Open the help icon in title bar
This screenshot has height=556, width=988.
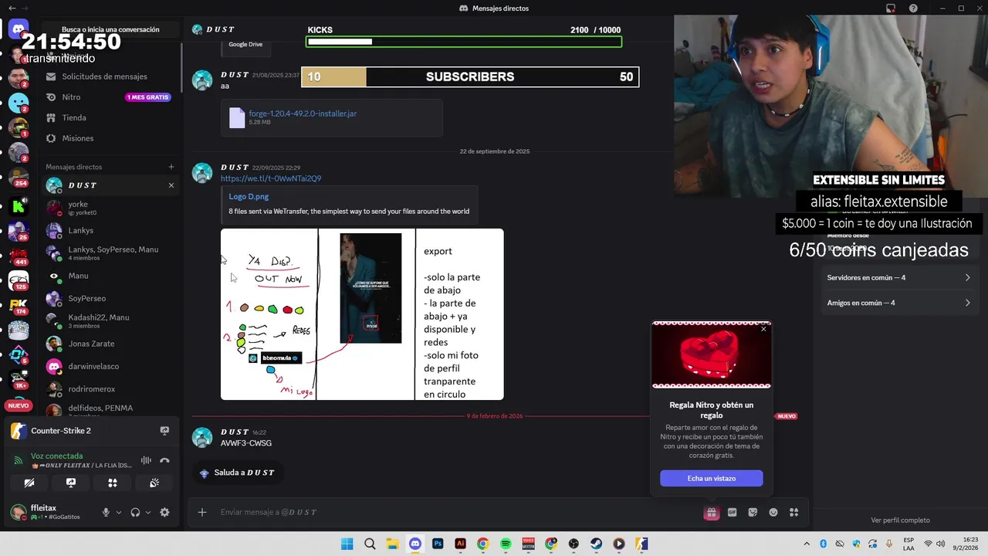[913, 8]
